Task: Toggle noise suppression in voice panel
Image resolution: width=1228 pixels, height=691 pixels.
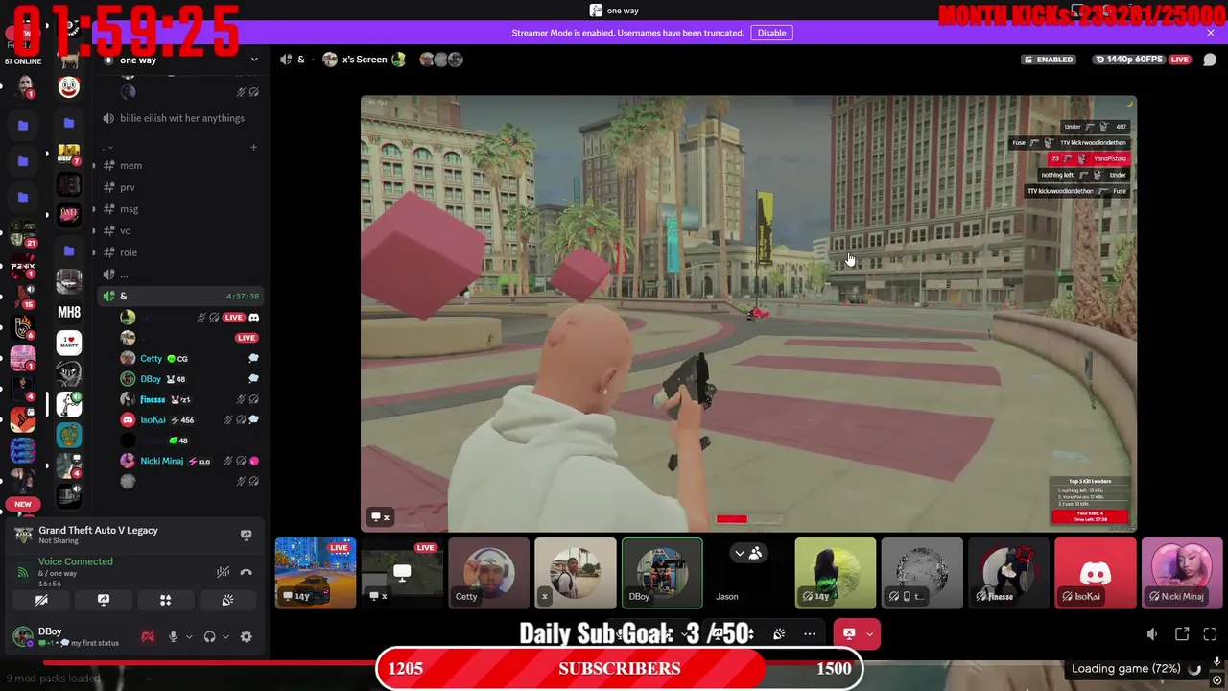Action: pos(223,572)
